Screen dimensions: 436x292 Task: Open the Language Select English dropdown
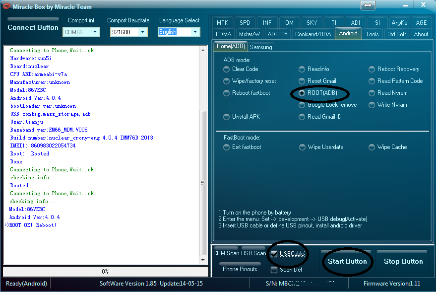(179, 32)
